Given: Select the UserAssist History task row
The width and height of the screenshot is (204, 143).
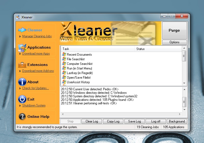Looking at the screenshot, I should point(121,82).
